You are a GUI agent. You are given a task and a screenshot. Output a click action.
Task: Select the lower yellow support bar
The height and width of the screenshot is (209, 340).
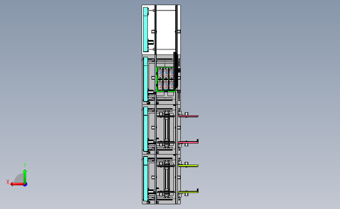click(x=188, y=192)
